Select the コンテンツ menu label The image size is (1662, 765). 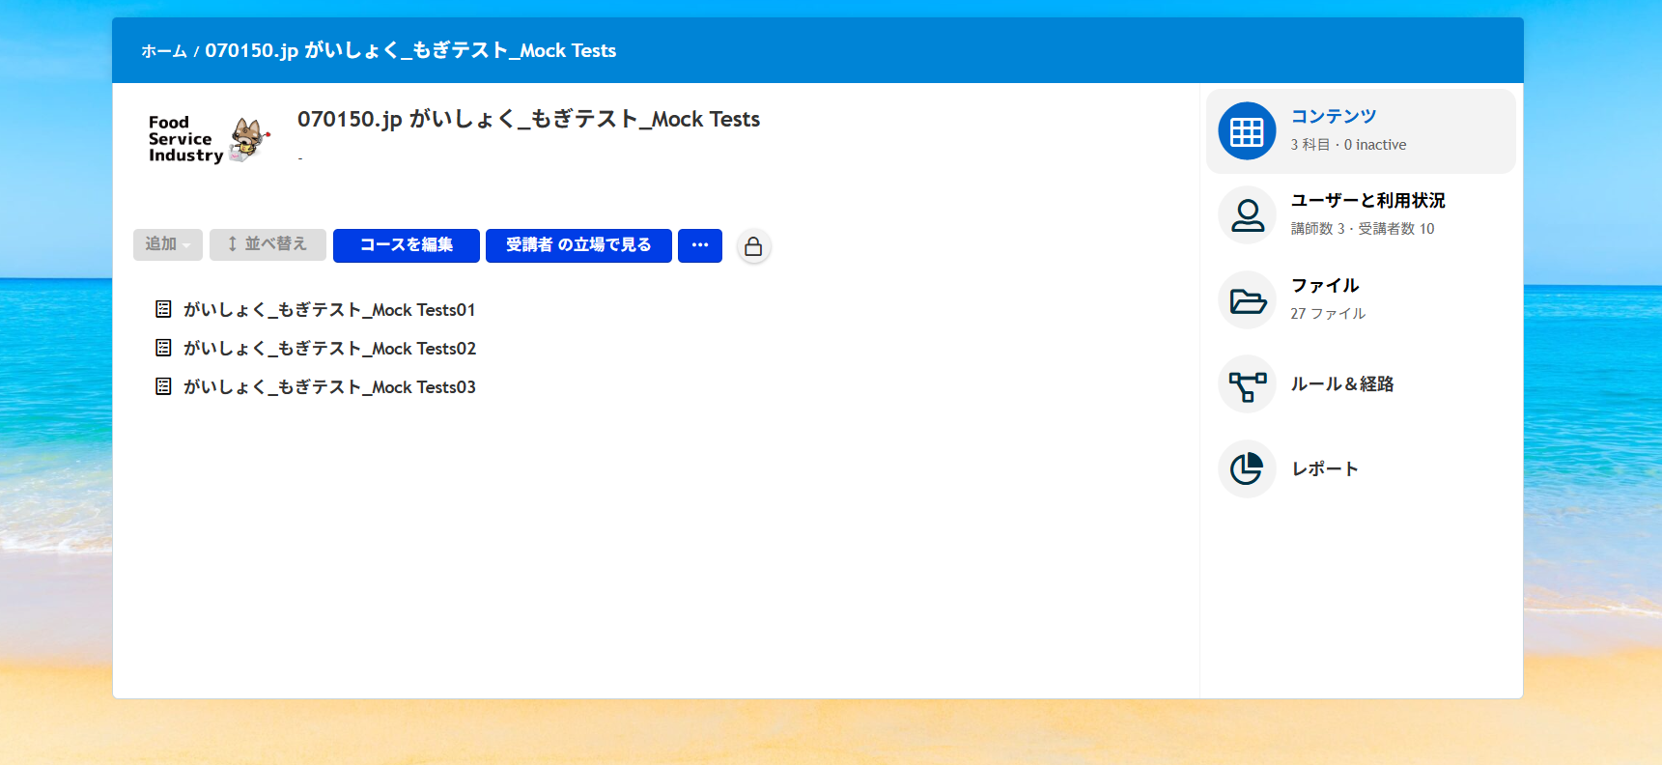[x=1333, y=116]
